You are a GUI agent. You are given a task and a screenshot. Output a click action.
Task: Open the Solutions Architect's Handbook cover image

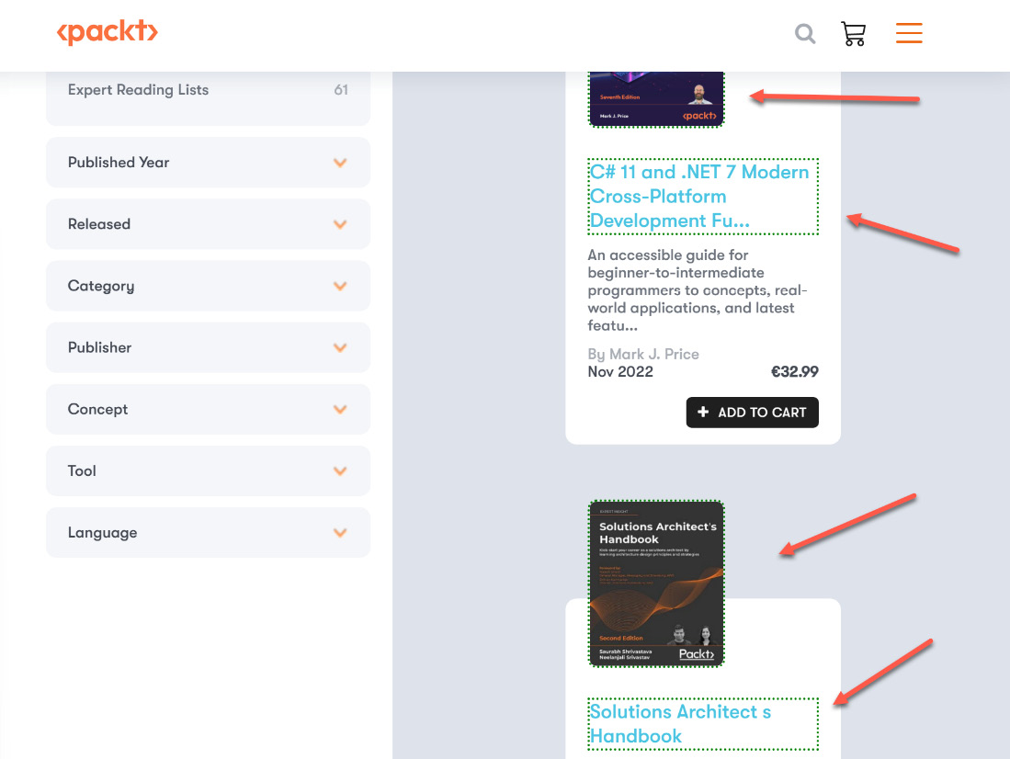656,583
